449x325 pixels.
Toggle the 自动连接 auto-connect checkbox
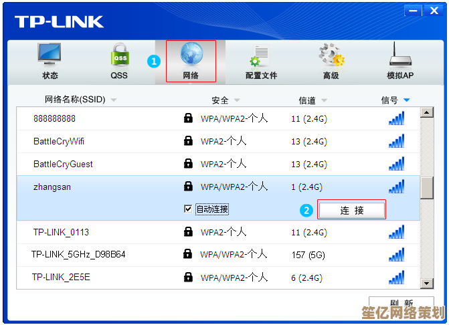[x=188, y=209]
